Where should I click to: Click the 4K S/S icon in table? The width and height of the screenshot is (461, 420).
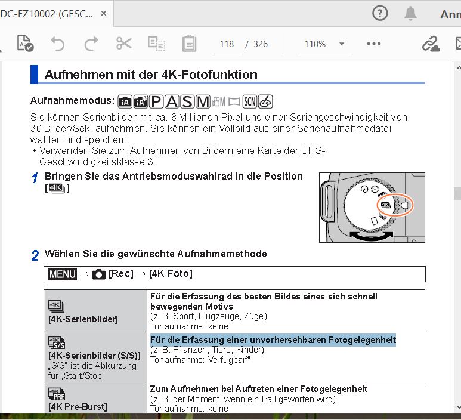[57, 342]
